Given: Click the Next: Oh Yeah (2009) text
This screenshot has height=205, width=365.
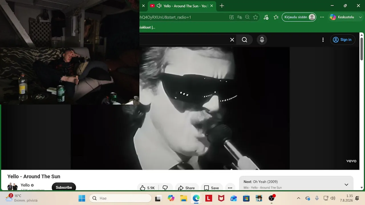Looking at the screenshot, I should 261,182.
